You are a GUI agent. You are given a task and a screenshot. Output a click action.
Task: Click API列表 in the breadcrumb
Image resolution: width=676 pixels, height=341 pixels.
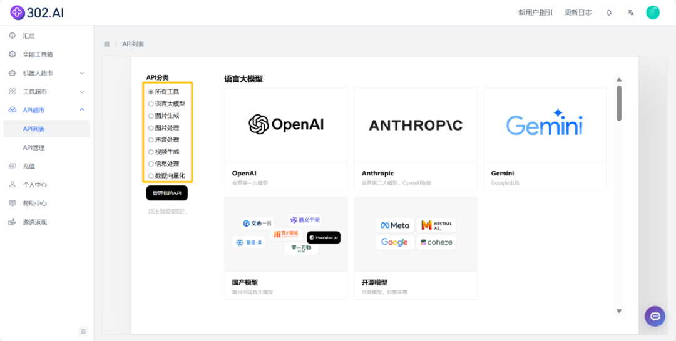pos(133,44)
